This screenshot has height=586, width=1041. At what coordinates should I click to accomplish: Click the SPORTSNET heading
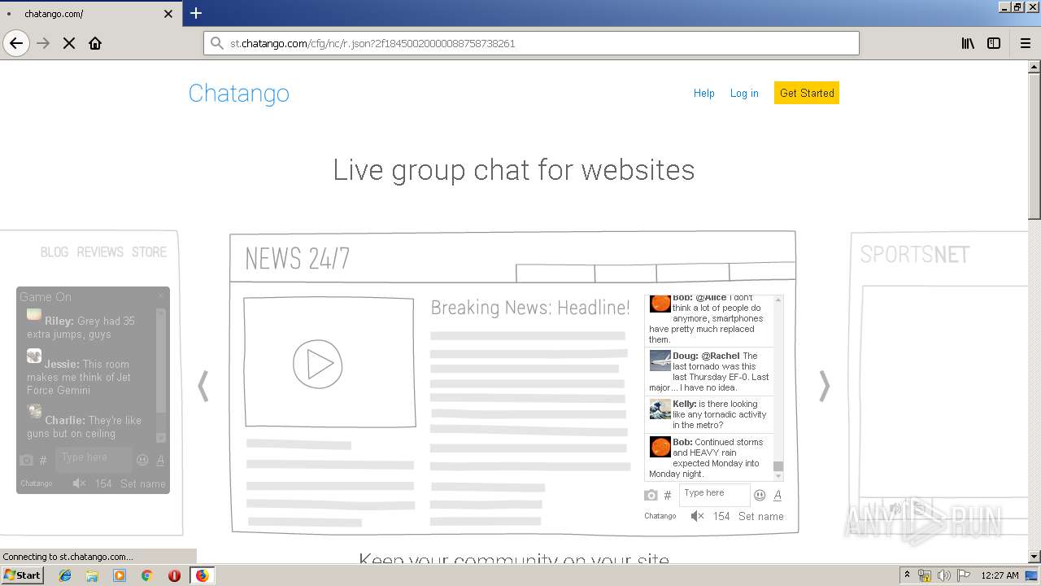(915, 255)
